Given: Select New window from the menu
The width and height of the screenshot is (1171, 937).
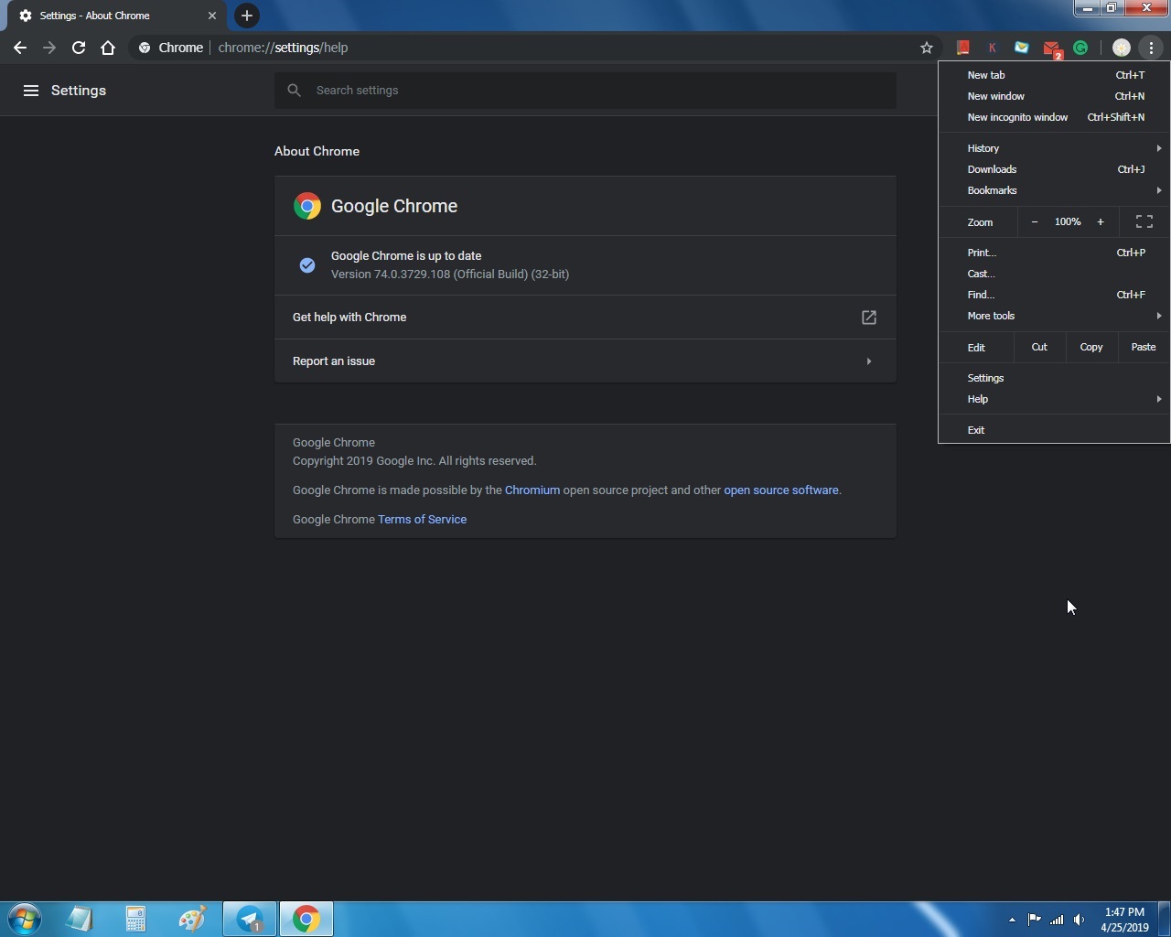Looking at the screenshot, I should pos(1054,96).
